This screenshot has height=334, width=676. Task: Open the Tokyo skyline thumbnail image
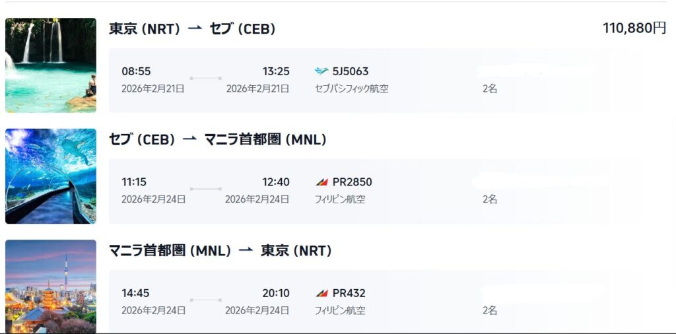tap(51, 286)
